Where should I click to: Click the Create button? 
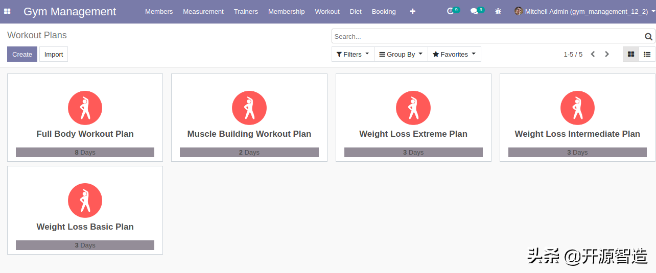coord(22,54)
